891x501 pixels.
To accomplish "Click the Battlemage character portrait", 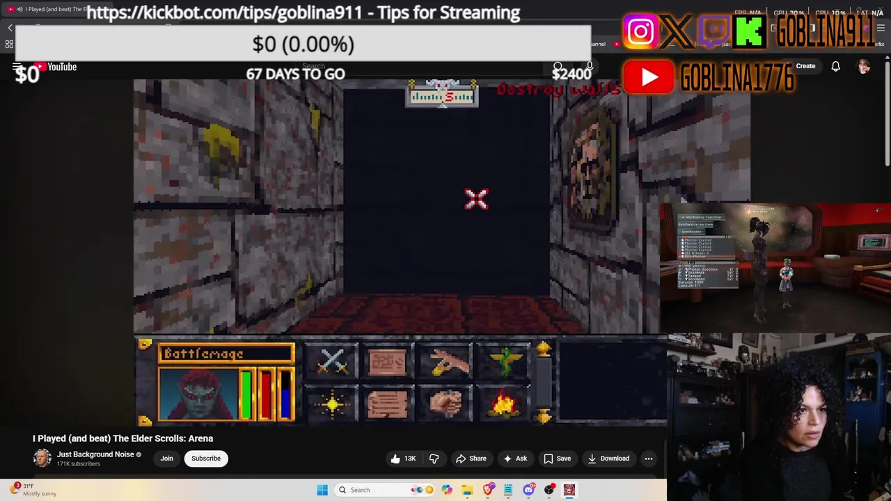I will (x=198, y=394).
